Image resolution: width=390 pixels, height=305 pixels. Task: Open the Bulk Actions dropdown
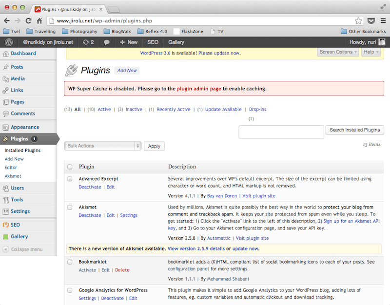102,146
